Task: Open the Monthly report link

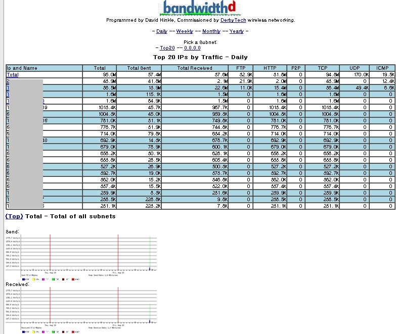Action: 211,31
